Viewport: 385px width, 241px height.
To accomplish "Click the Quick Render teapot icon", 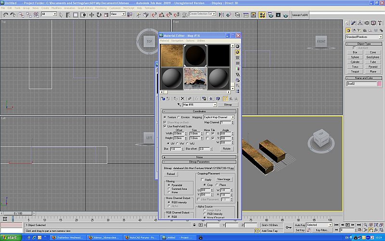I will (285, 15).
